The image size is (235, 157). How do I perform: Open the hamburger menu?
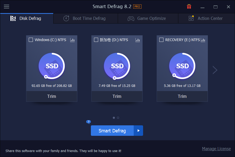coord(7,7)
